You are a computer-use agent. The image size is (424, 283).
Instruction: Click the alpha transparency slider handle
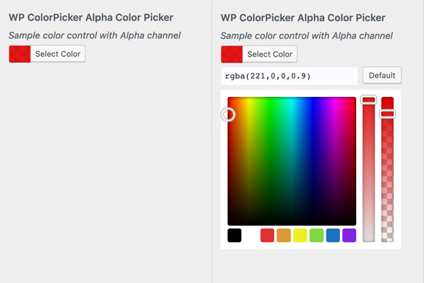point(387,113)
